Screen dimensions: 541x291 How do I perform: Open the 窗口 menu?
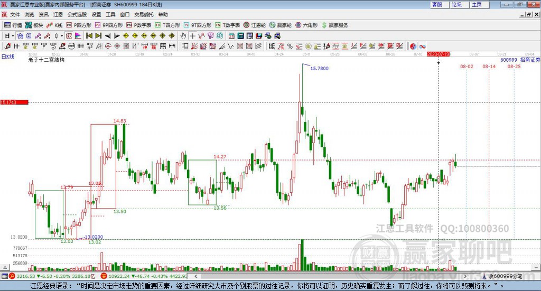pos(125,14)
